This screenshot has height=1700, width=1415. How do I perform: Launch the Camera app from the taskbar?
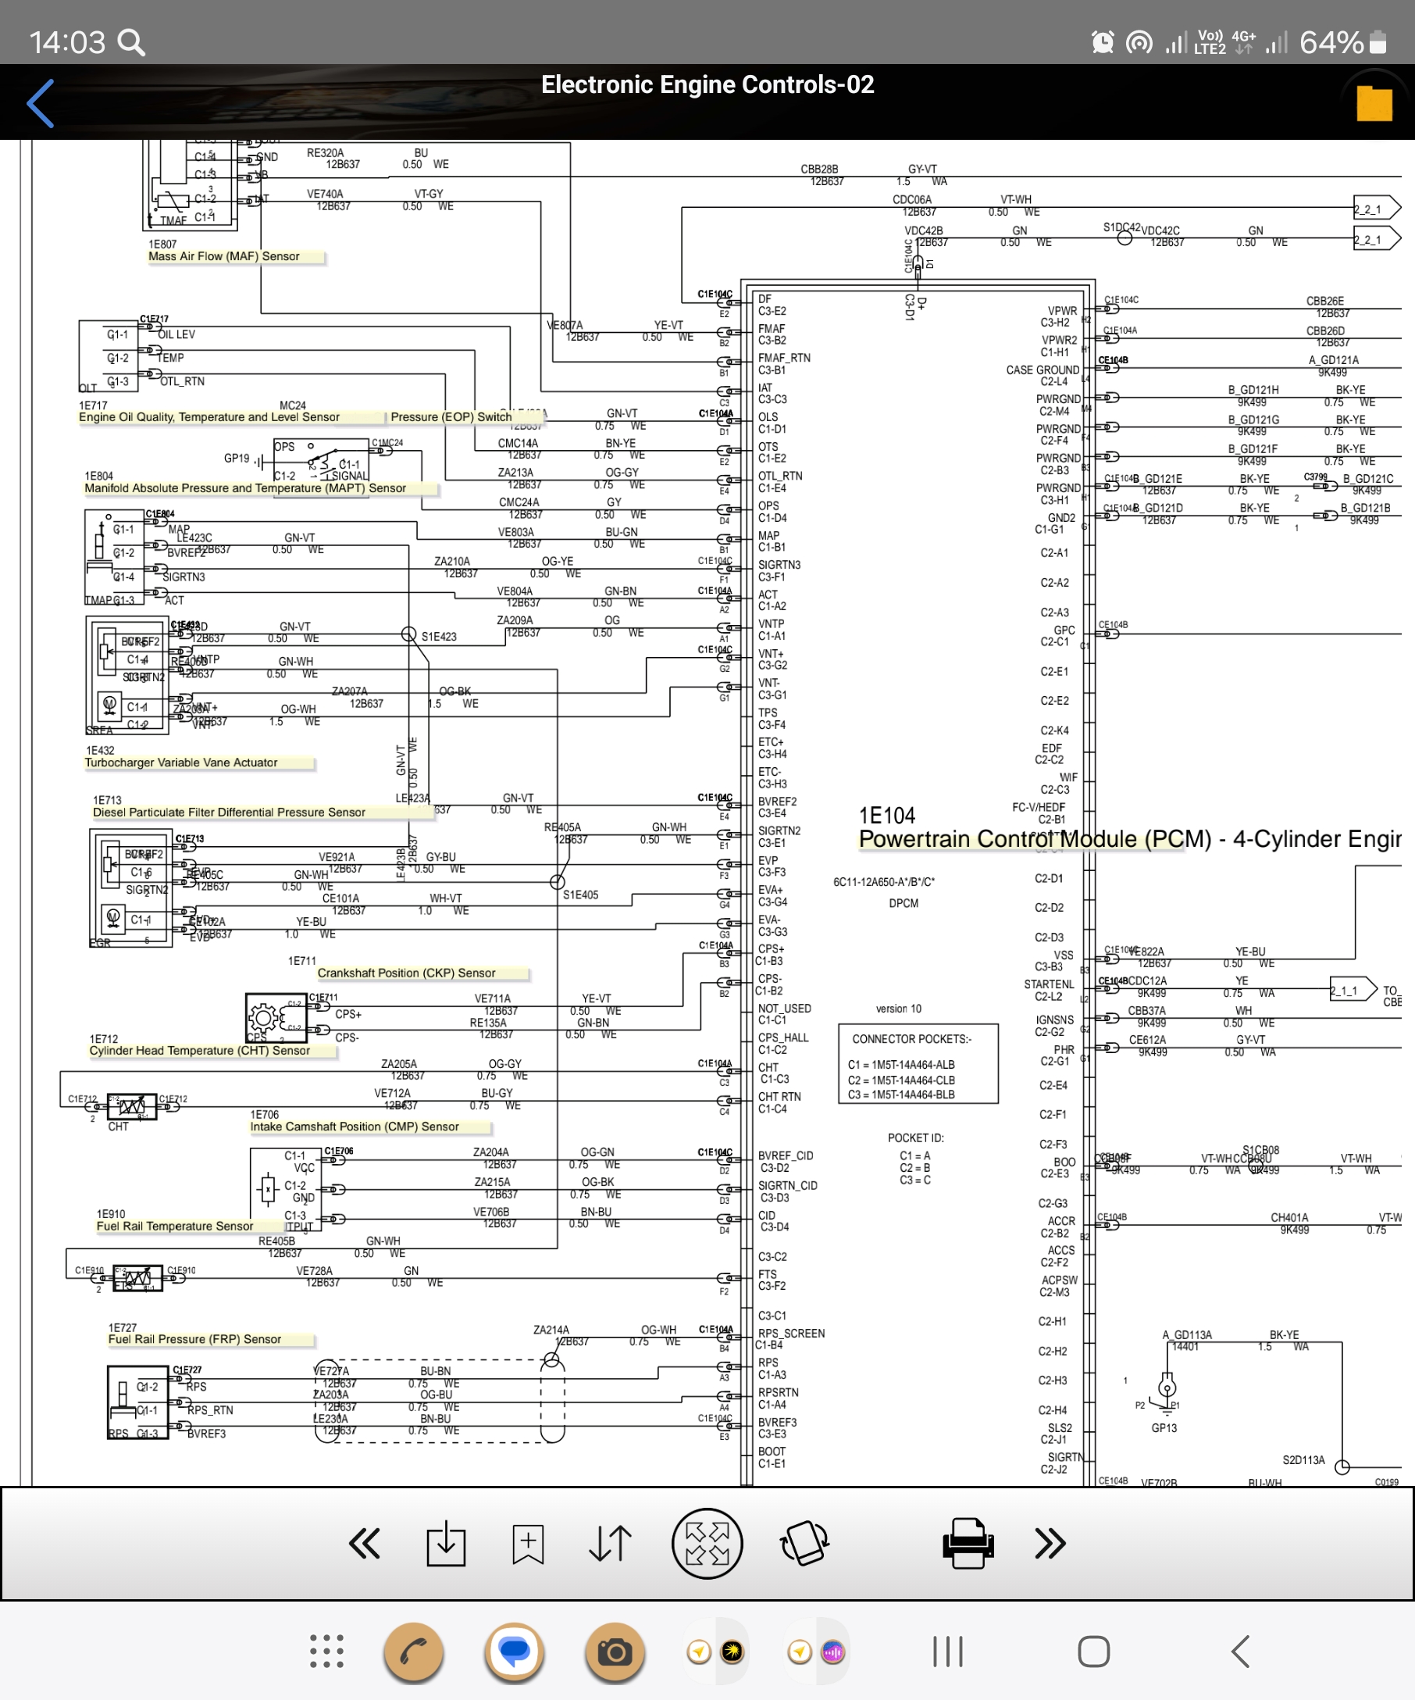pos(615,1652)
